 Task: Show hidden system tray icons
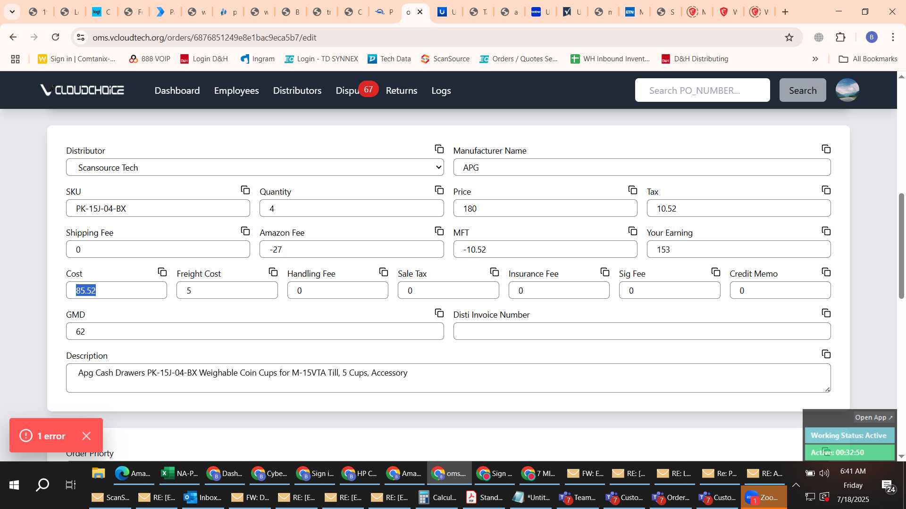[796, 485]
